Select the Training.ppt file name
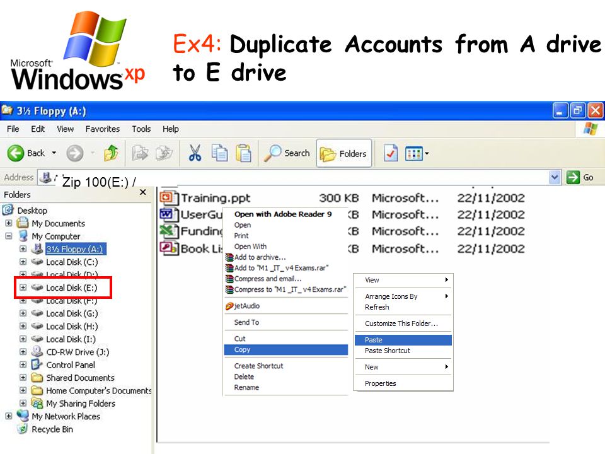This screenshot has height=454, width=605. [x=216, y=198]
